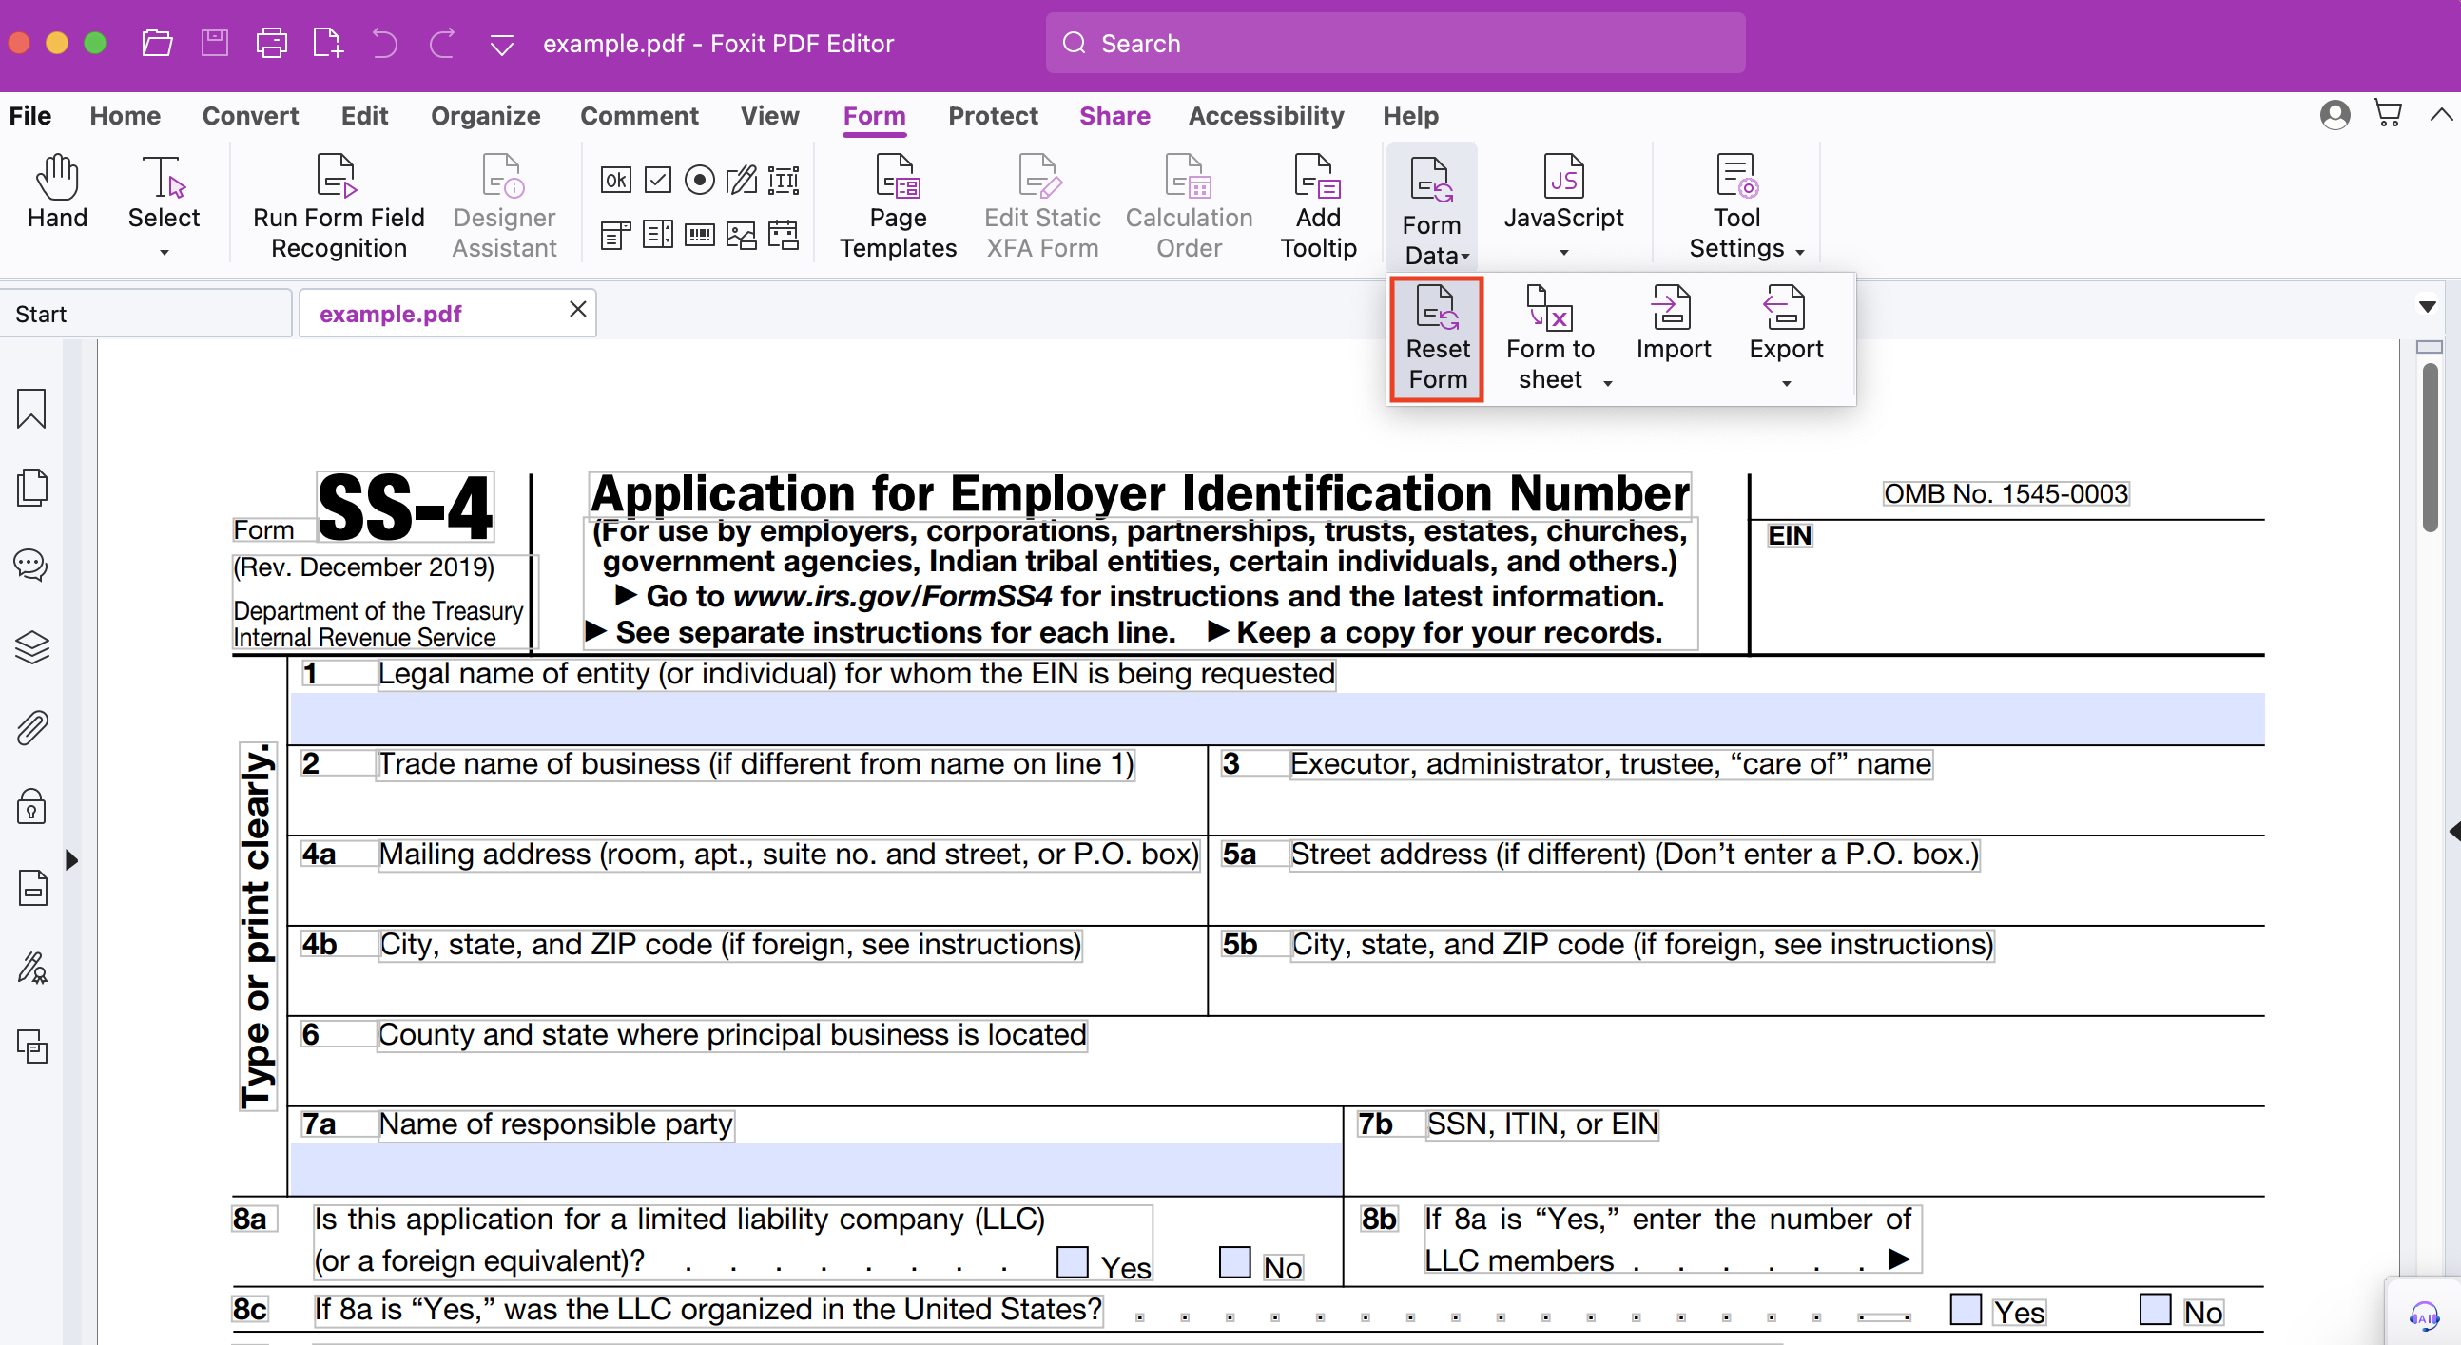Check Yes for line 8c

[x=1965, y=1309]
